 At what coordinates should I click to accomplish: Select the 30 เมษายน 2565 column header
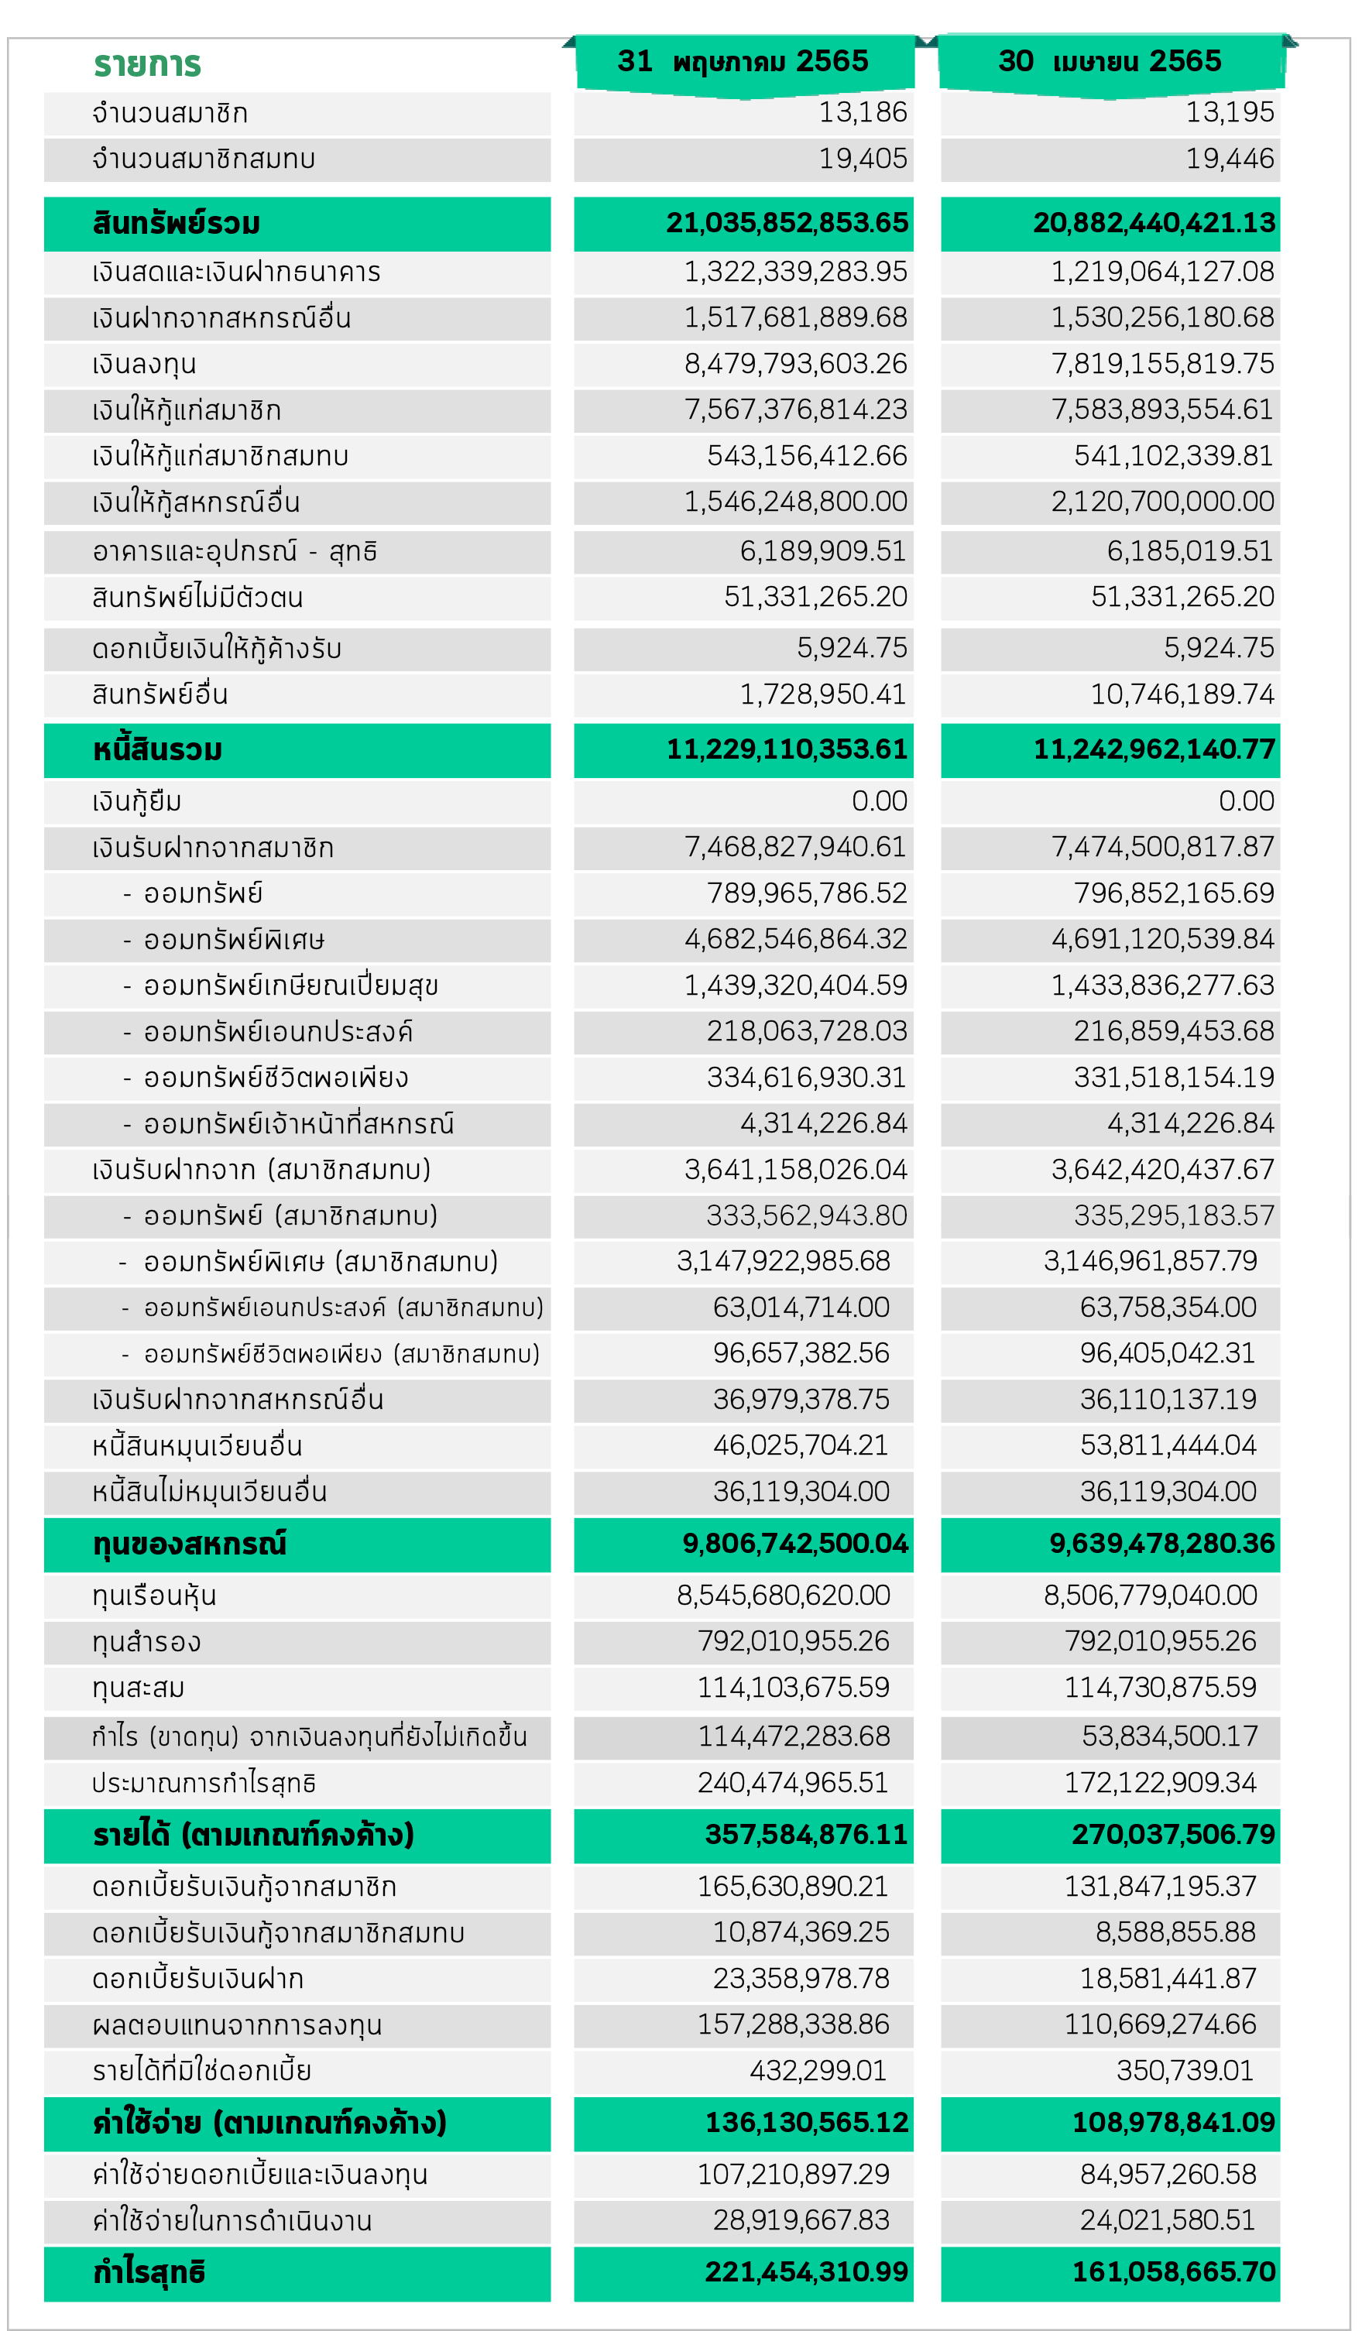(x=1110, y=62)
